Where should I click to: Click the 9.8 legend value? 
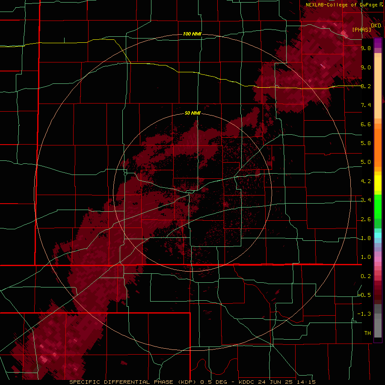[x=366, y=48]
